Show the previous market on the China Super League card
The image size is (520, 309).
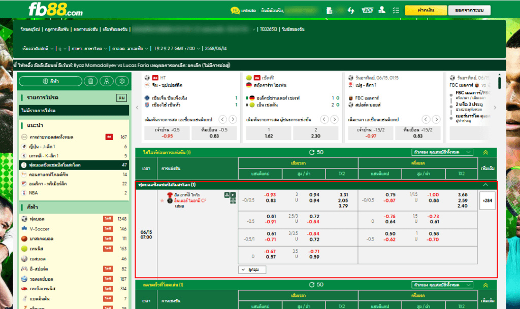(223, 119)
